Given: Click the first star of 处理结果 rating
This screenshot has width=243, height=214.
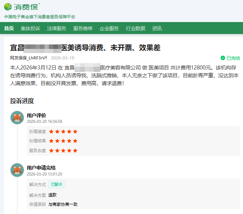Looking at the screenshot, I should tap(52, 141).
